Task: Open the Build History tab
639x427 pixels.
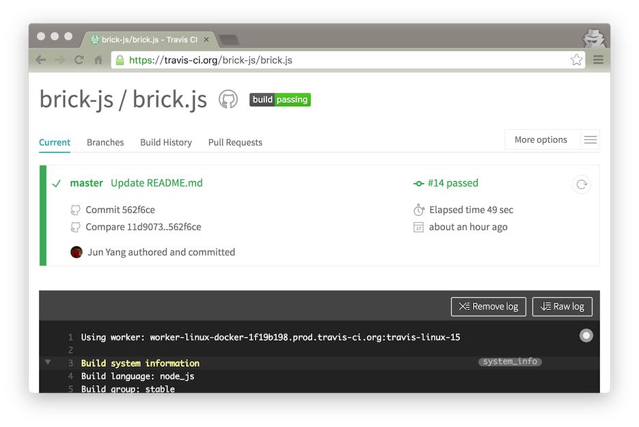Action: [166, 143]
